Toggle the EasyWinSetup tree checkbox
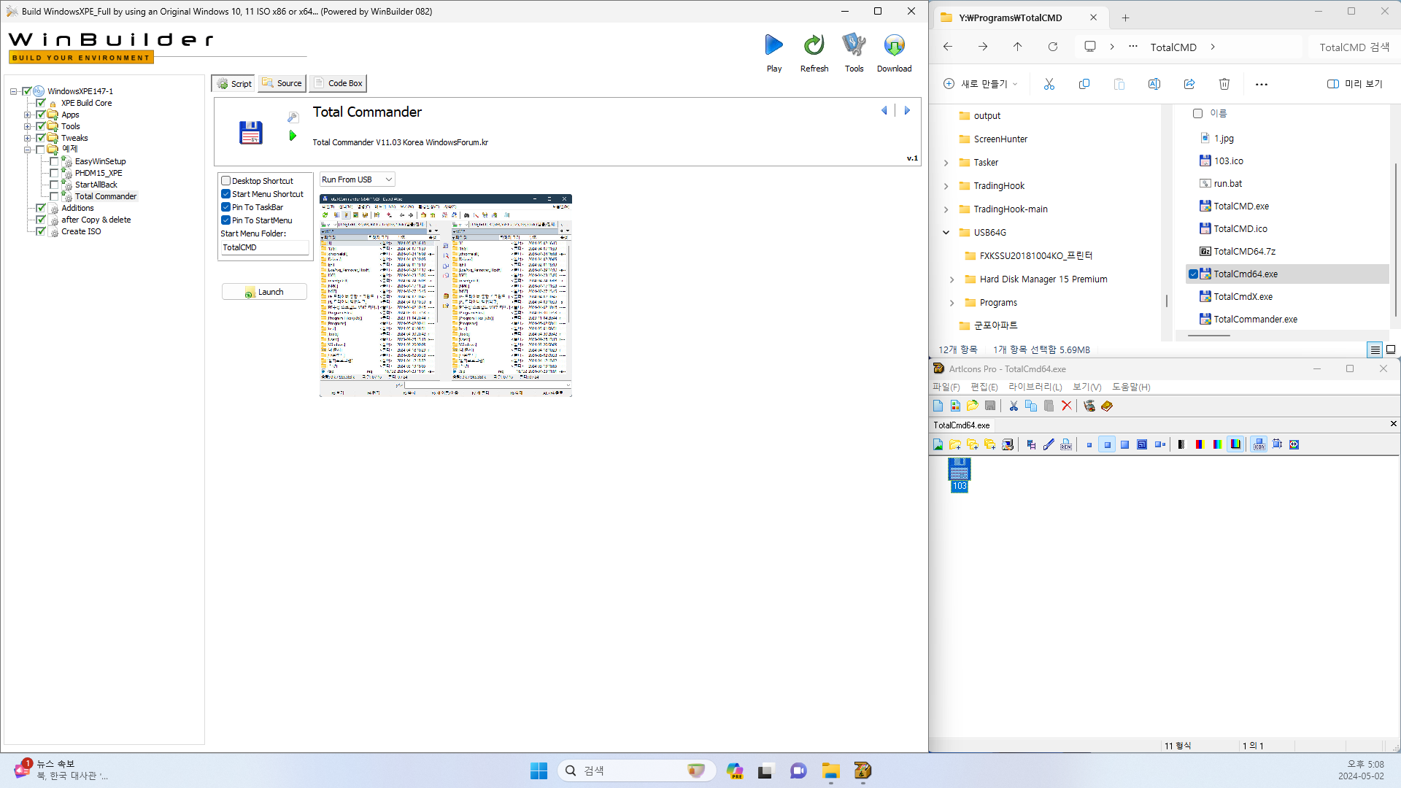1401x788 pixels. click(54, 161)
